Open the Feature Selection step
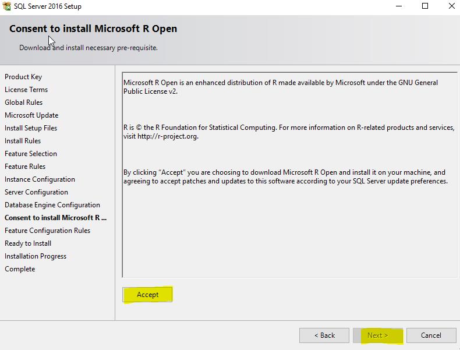 click(31, 154)
